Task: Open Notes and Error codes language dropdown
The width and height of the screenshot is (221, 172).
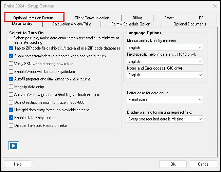Action: click(165, 75)
